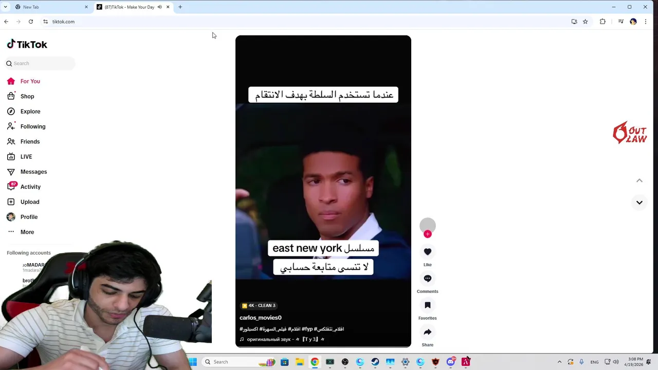The height and width of the screenshot is (370, 658).
Task: Open Settings gear on taskbar
Action: coord(405,362)
